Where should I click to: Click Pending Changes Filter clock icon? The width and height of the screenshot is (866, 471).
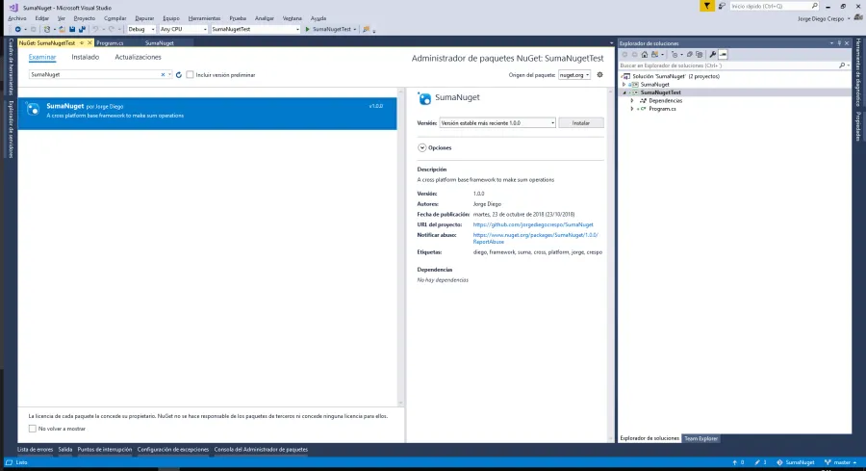click(675, 55)
